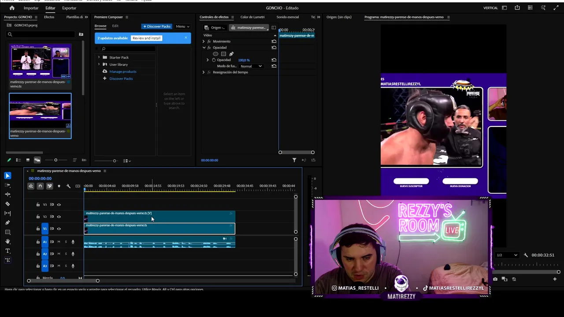The width and height of the screenshot is (564, 317).
Task: Open the Menu dropdown in Premiere Composer
Action: point(182,26)
